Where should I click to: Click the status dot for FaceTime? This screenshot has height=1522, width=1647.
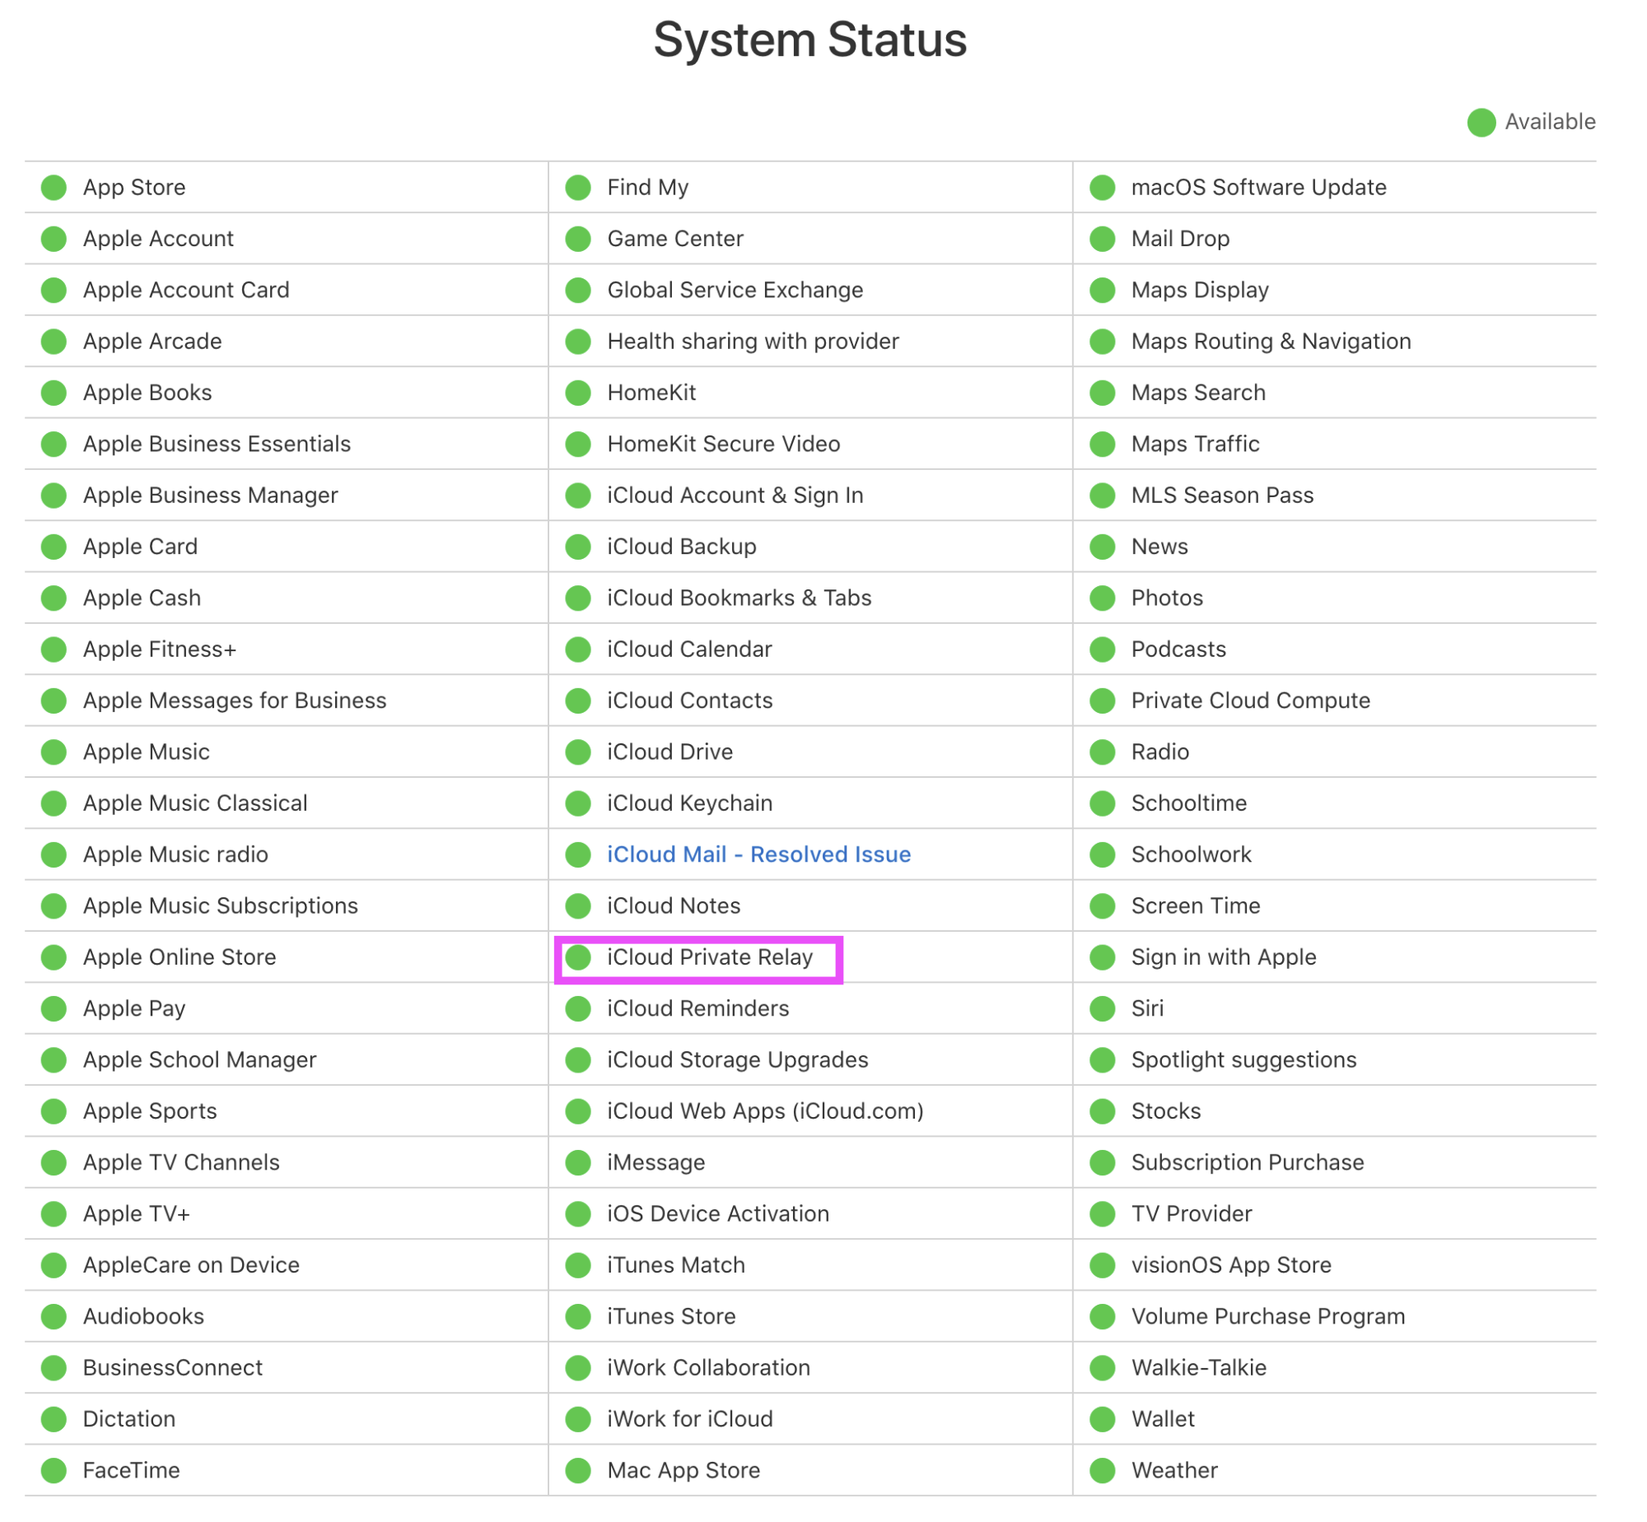pyautogui.click(x=54, y=1473)
